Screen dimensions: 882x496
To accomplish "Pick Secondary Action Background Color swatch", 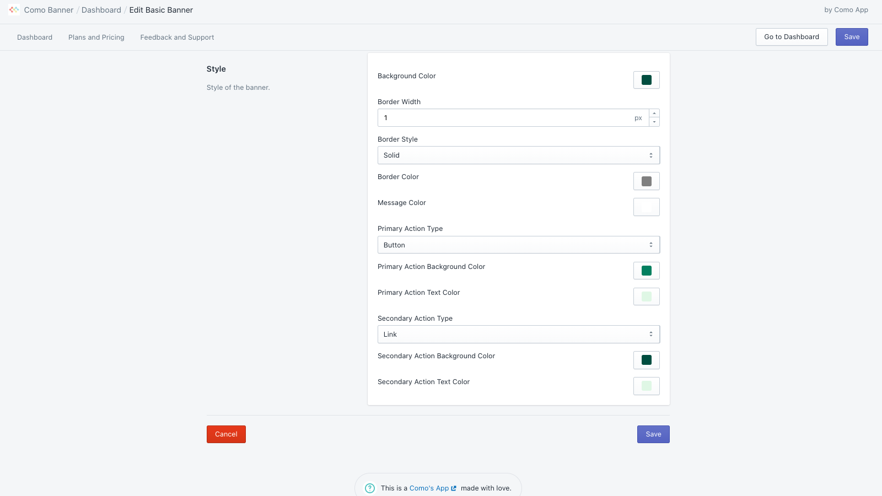I will click(x=647, y=360).
